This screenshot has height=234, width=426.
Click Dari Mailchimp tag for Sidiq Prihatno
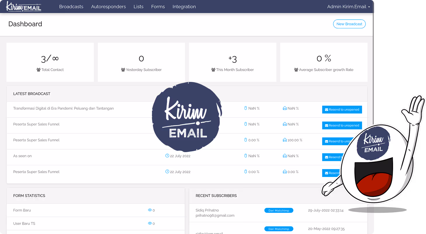coord(279,211)
